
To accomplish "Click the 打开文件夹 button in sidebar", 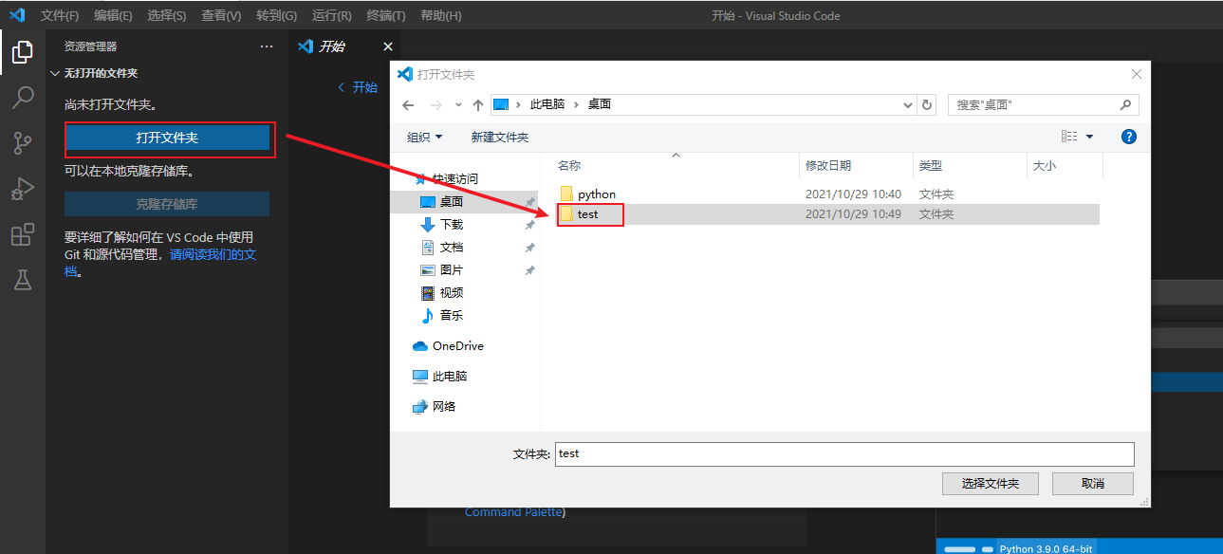I will (167, 138).
